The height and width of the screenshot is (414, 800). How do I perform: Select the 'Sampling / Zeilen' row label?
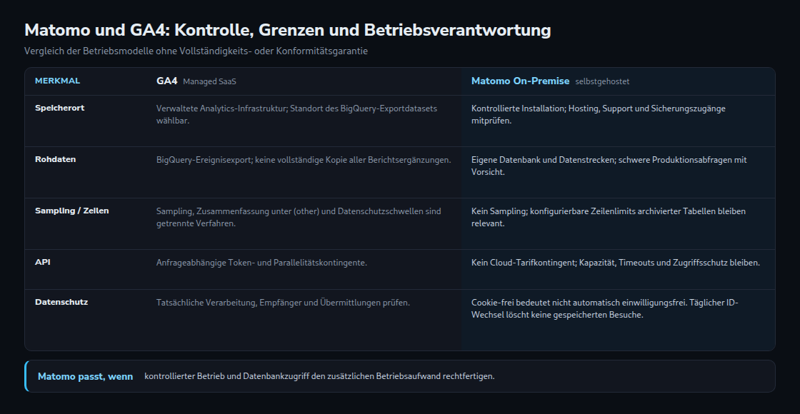(72, 211)
